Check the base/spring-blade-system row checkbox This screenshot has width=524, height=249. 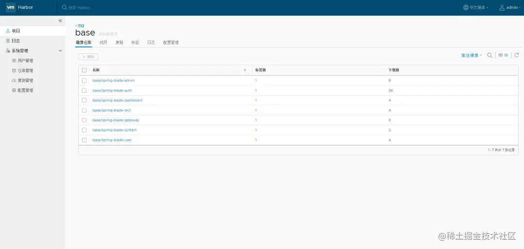[84, 130]
